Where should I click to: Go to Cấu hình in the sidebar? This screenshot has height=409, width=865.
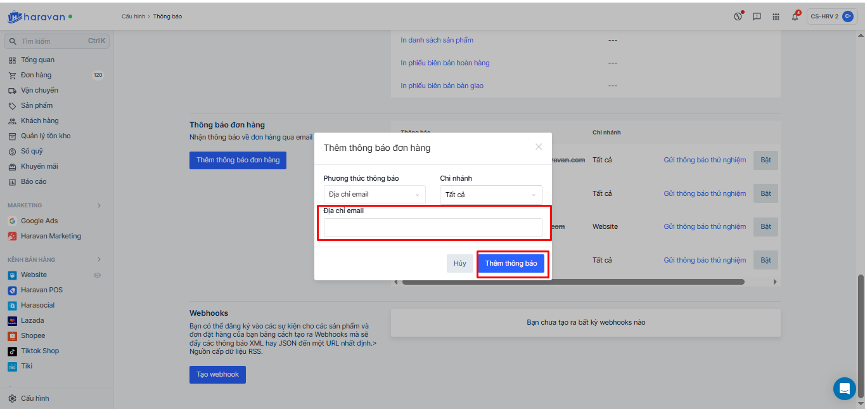click(35, 398)
